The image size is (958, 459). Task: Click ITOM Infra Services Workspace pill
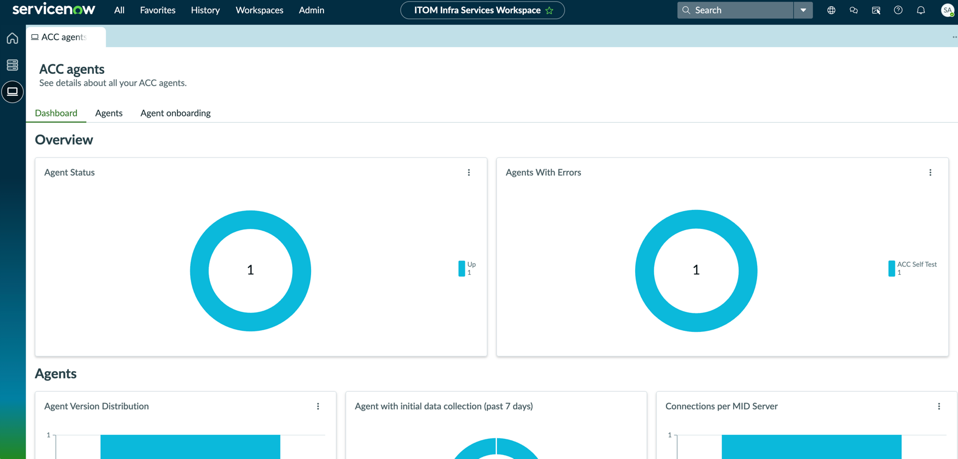(x=482, y=10)
